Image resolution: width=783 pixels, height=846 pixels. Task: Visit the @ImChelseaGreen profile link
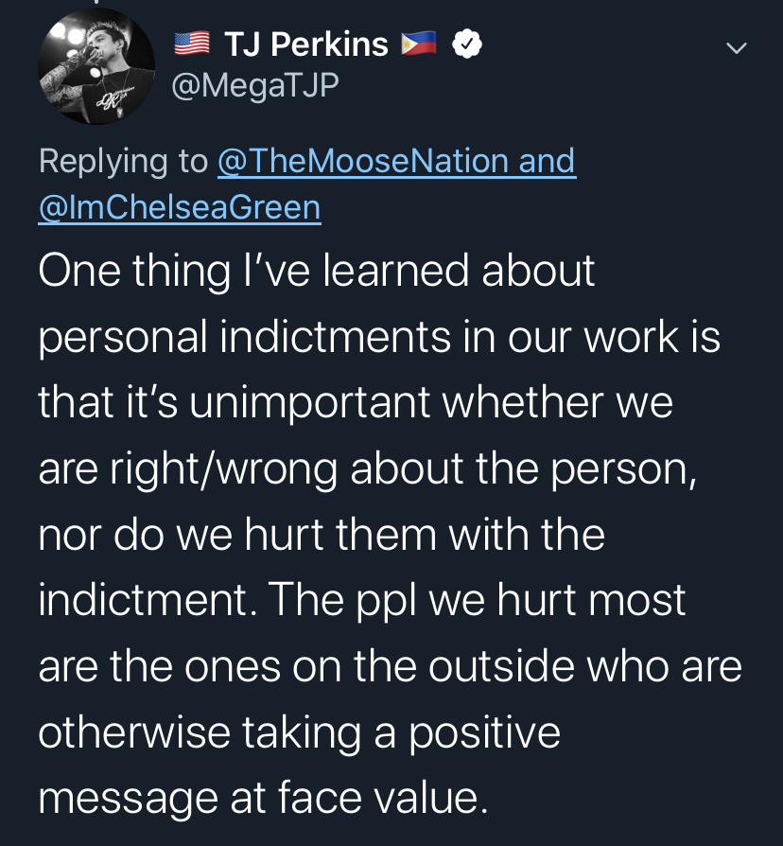(180, 206)
